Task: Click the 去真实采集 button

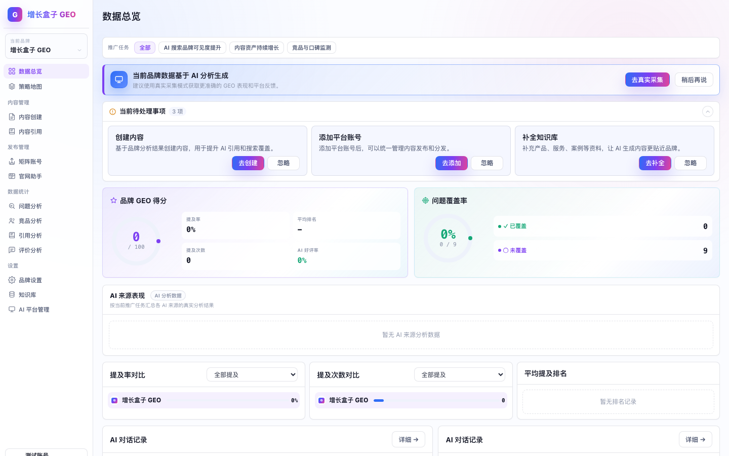Action: [x=647, y=80]
